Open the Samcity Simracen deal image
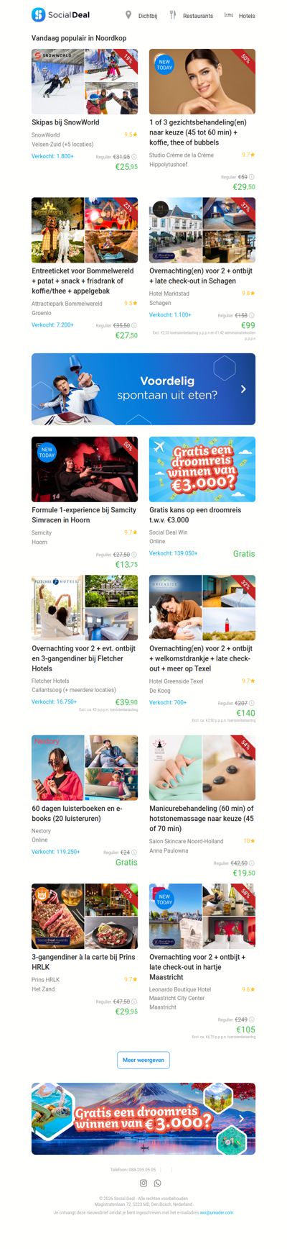Viewport: 287px width, 1249px height. pyautogui.click(x=85, y=469)
